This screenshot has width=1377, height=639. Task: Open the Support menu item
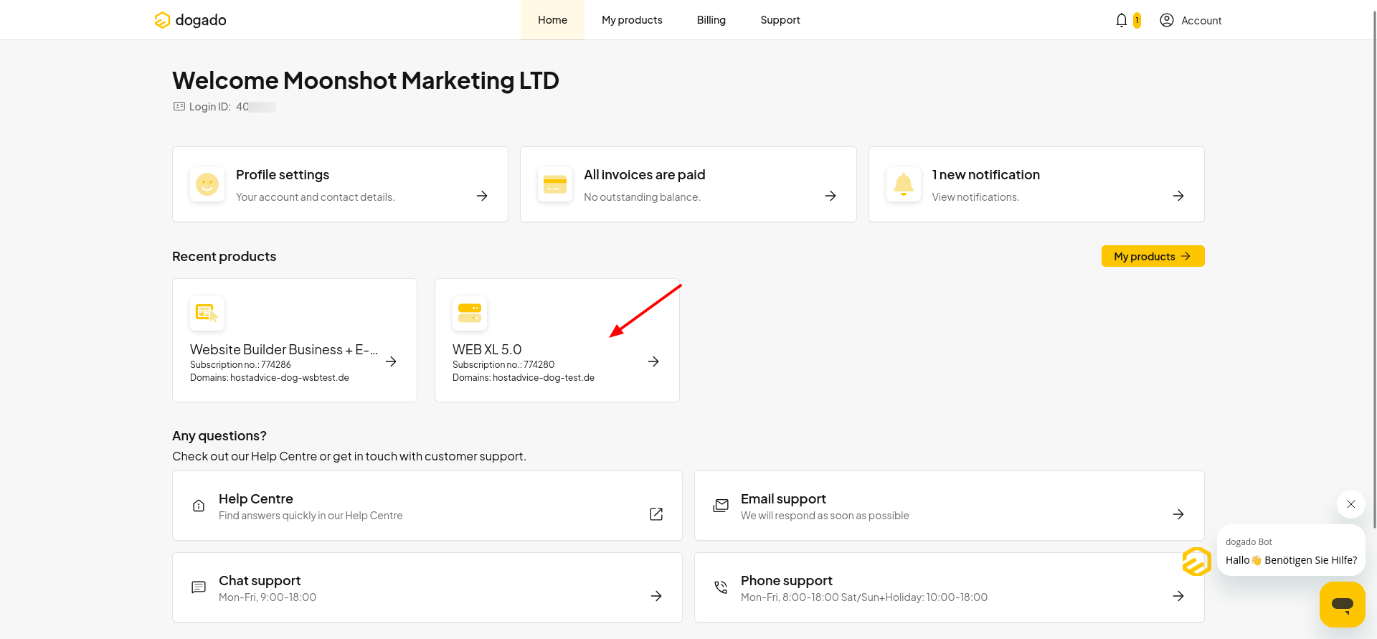(x=780, y=20)
